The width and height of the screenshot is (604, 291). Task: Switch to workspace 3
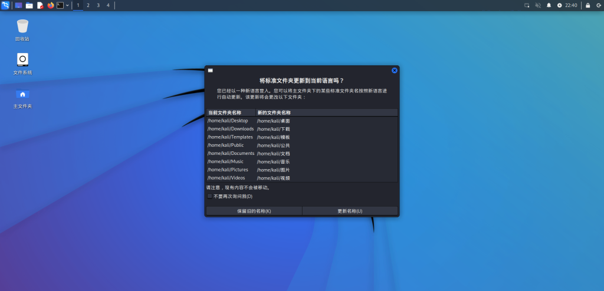pos(98,5)
